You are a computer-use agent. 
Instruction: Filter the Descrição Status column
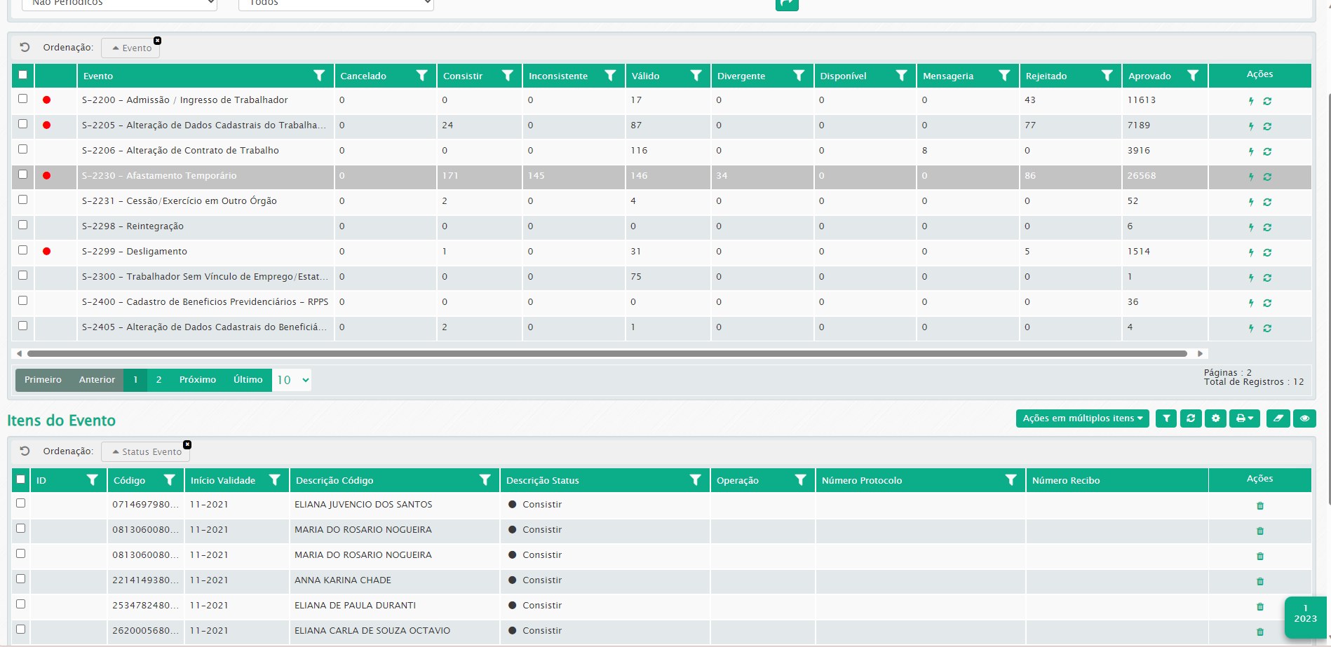[695, 480]
